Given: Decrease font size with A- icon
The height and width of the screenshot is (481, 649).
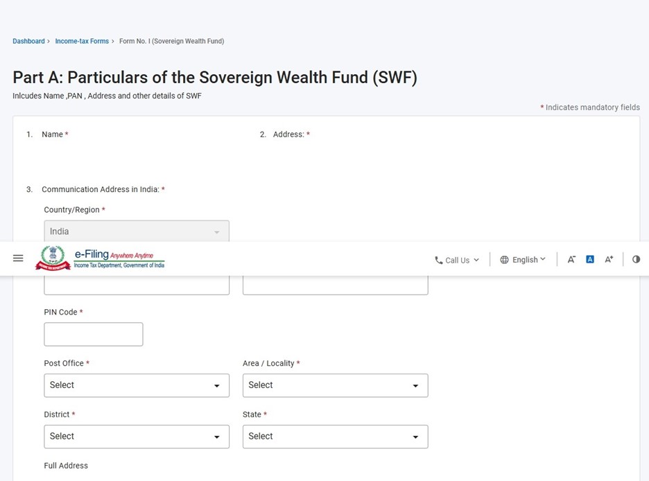Looking at the screenshot, I should (x=571, y=259).
